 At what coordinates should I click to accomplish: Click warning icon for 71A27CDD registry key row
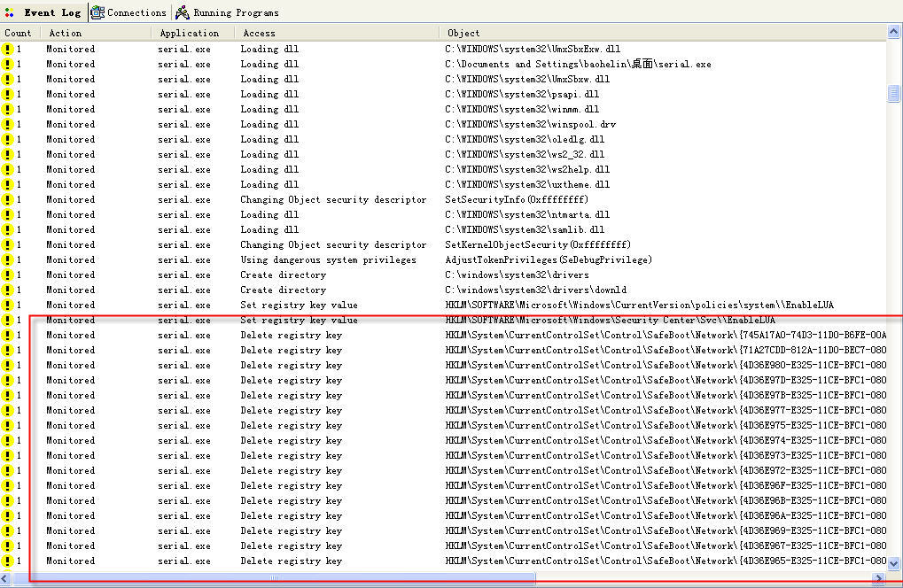point(7,350)
